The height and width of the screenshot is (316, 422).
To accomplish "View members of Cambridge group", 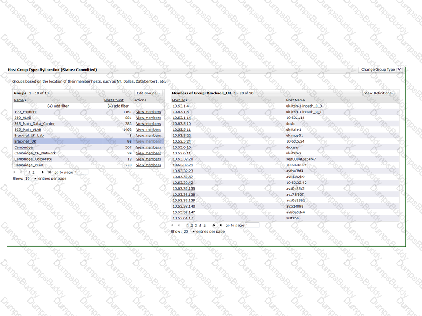I will click(149, 147).
